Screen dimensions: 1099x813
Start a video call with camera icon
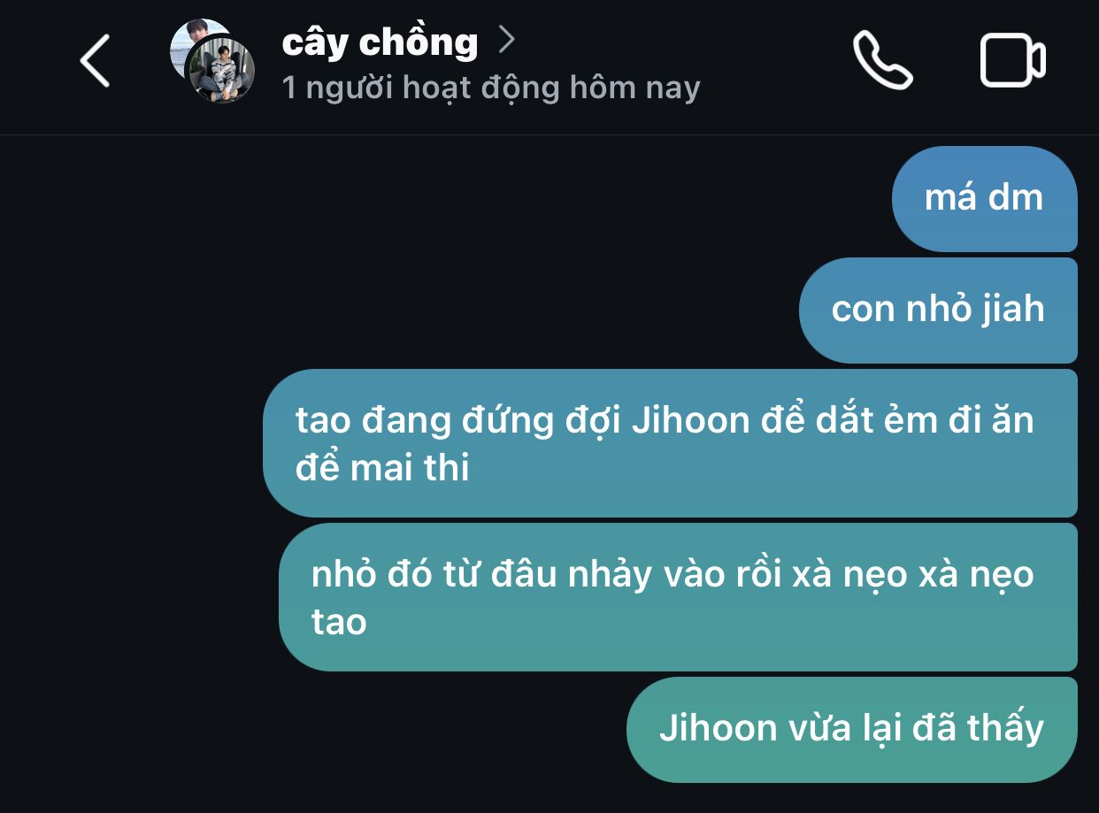[1013, 60]
